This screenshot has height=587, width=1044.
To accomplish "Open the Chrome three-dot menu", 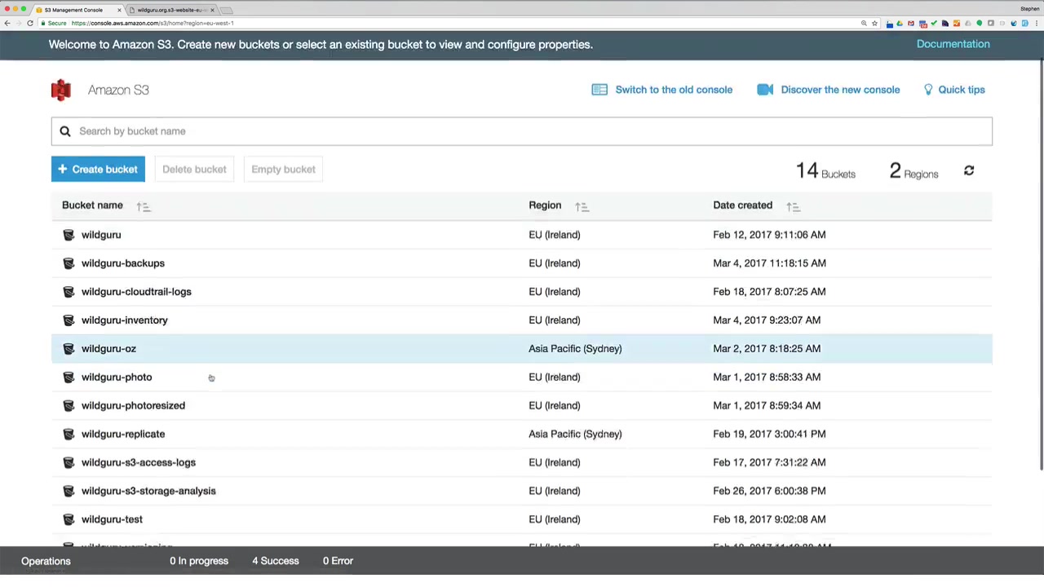I will pyautogui.click(x=1036, y=23).
